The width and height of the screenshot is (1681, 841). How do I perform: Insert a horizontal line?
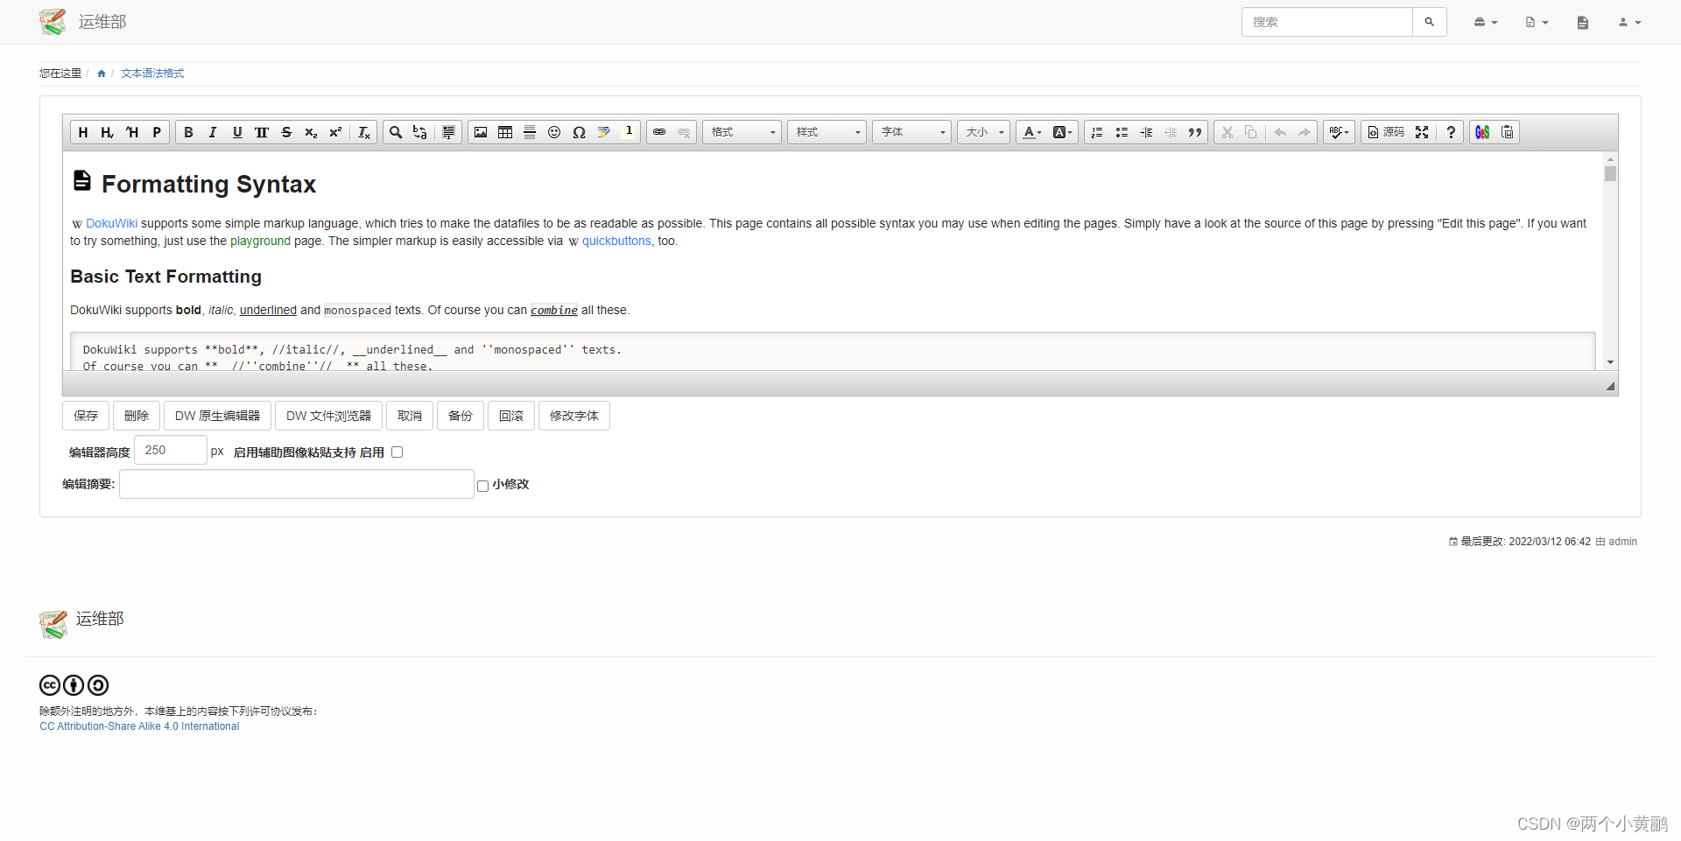[x=530, y=132]
